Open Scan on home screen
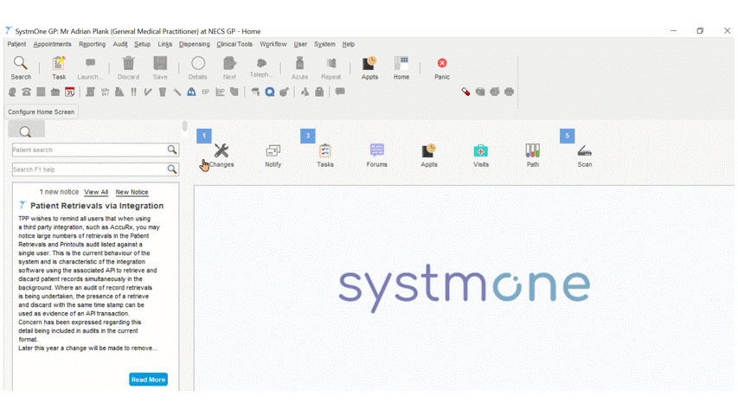The image size is (738, 415). point(585,156)
